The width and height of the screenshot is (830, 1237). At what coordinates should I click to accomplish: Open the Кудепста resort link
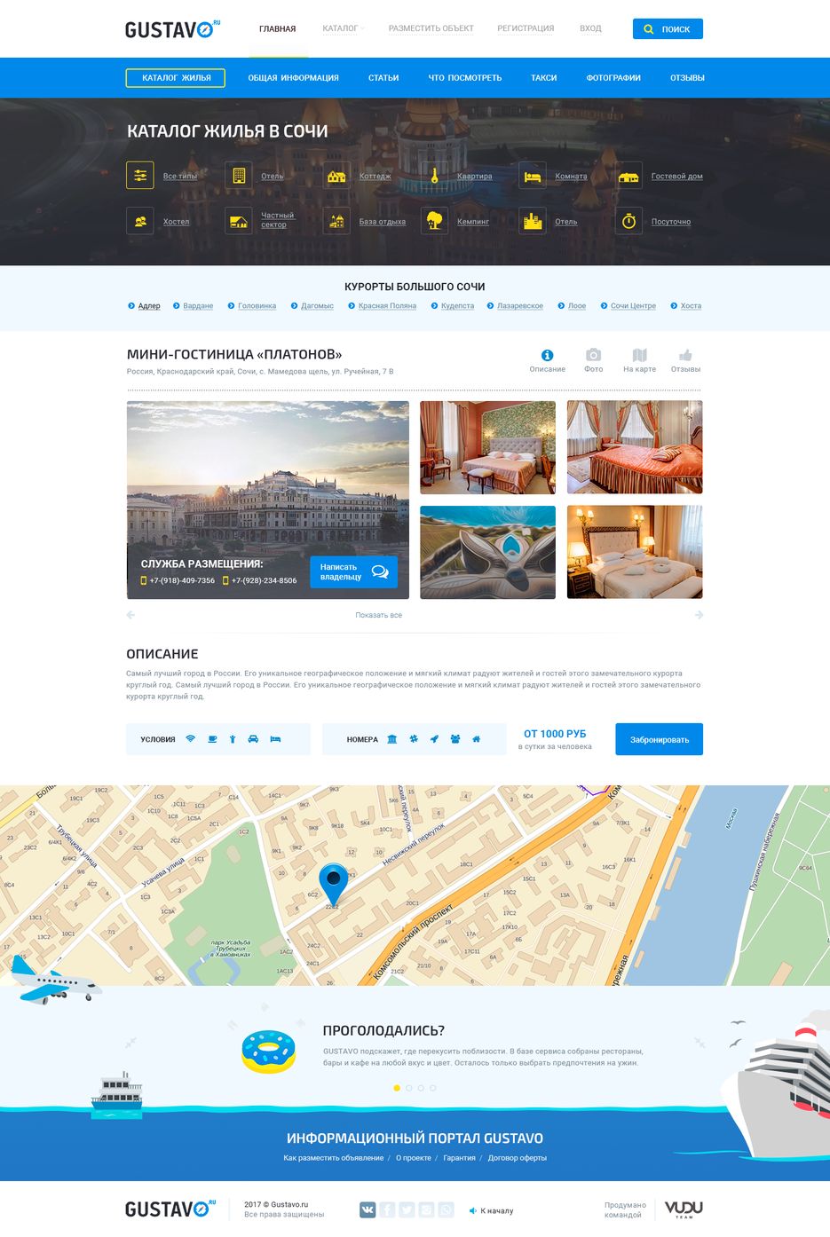point(457,305)
